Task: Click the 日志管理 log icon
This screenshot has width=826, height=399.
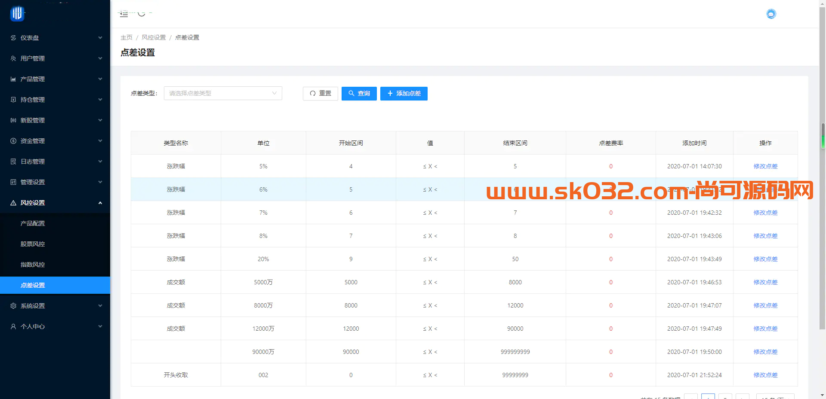Action: pyautogui.click(x=13, y=161)
